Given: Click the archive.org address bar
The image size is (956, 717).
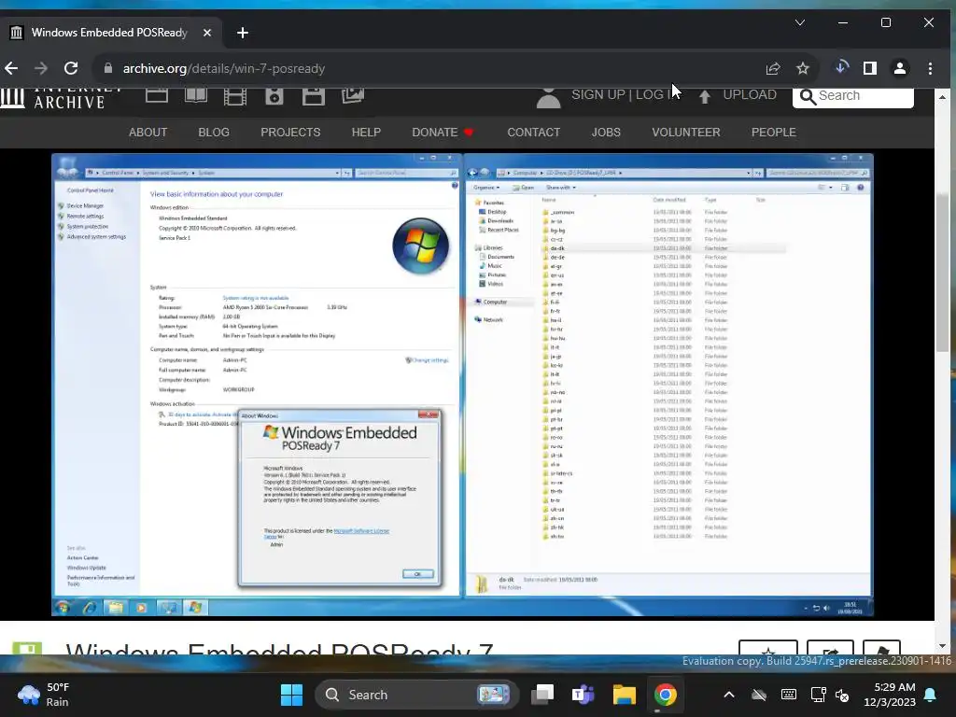Looking at the screenshot, I should (427, 68).
